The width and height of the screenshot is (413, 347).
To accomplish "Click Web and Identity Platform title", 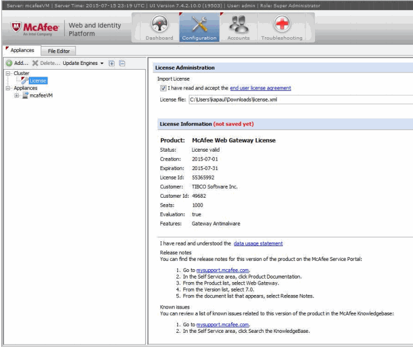I will click(x=95, y=30).
